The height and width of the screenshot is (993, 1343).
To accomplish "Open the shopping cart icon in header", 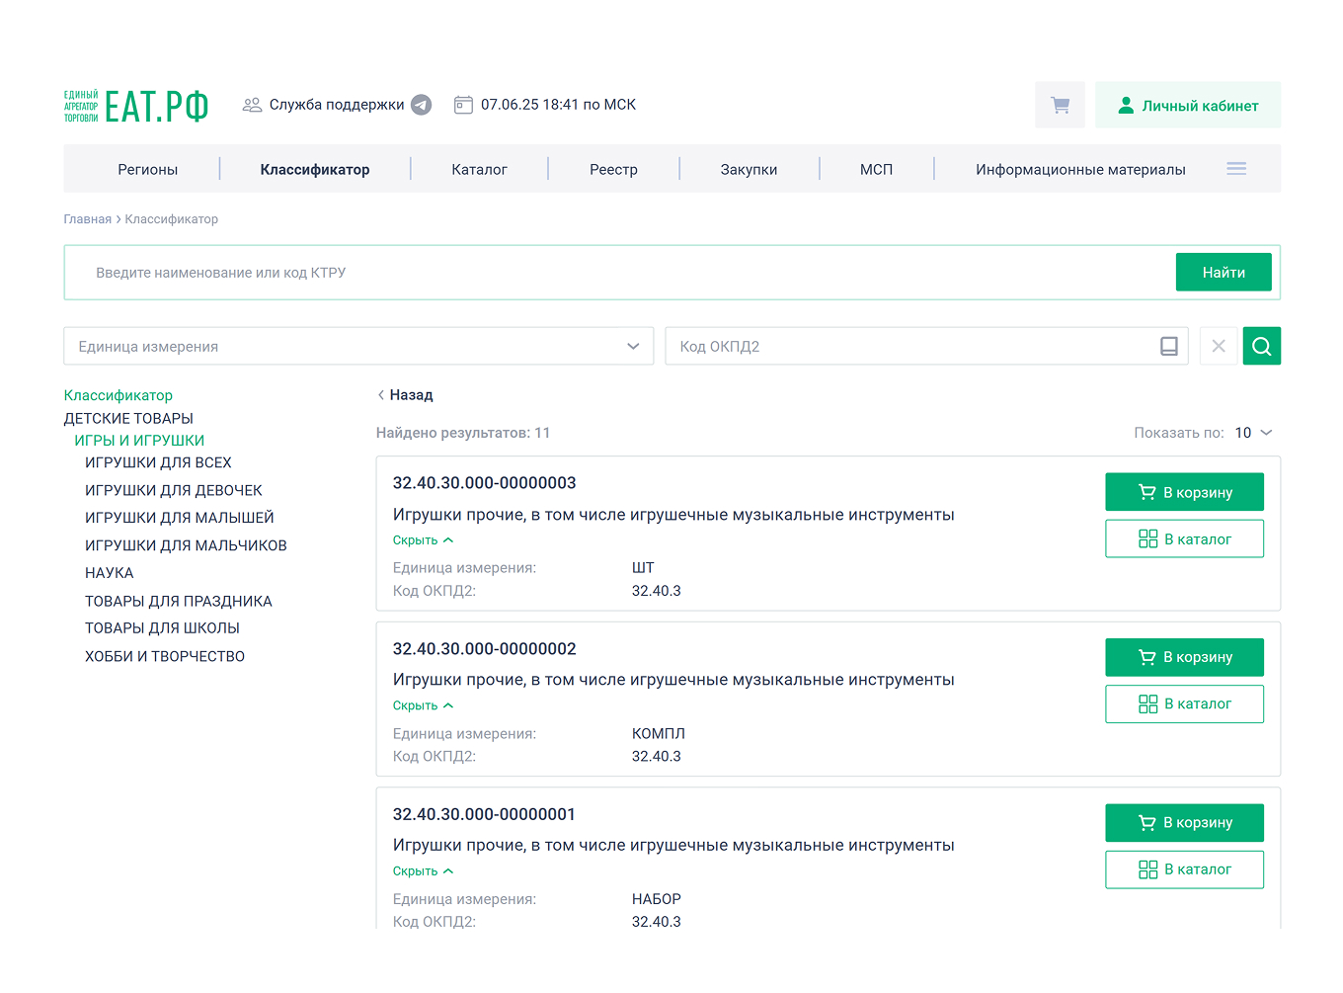I will [1060, 105].
